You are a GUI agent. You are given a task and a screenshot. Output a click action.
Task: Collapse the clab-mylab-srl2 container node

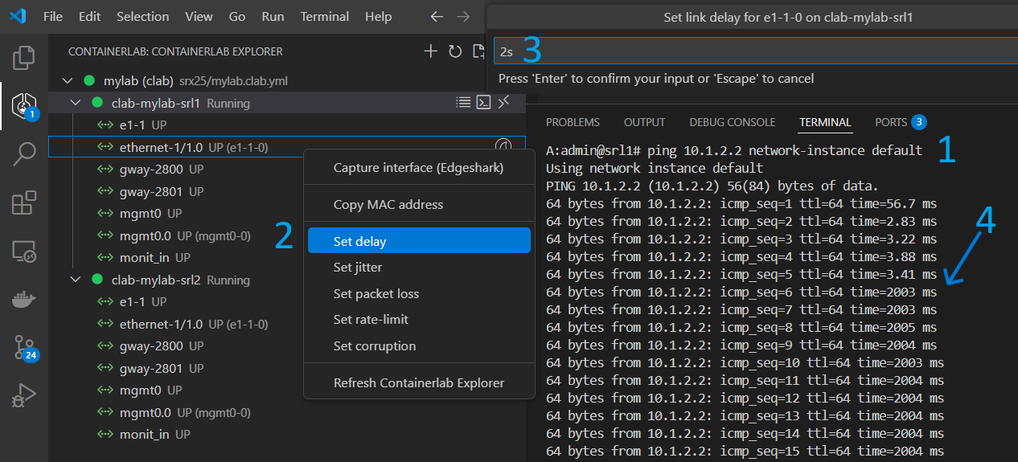click(x=76, y=280)
